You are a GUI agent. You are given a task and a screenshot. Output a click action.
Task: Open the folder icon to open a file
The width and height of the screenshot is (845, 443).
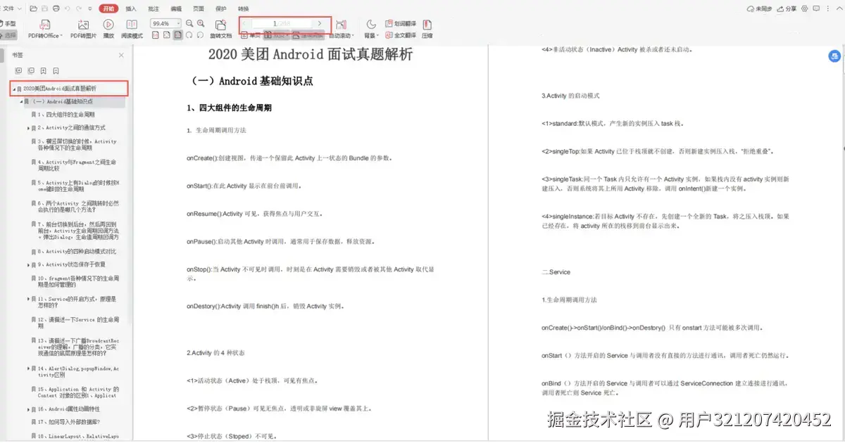coord(33,8)
